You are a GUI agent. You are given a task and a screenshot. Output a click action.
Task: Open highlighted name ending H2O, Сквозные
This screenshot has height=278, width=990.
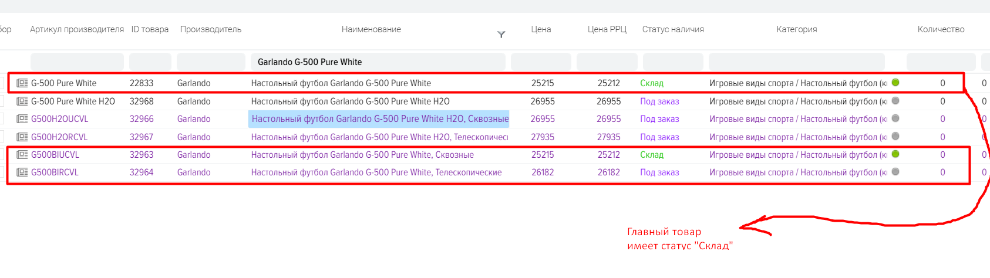pyautogui.click(x=380, y=119)
